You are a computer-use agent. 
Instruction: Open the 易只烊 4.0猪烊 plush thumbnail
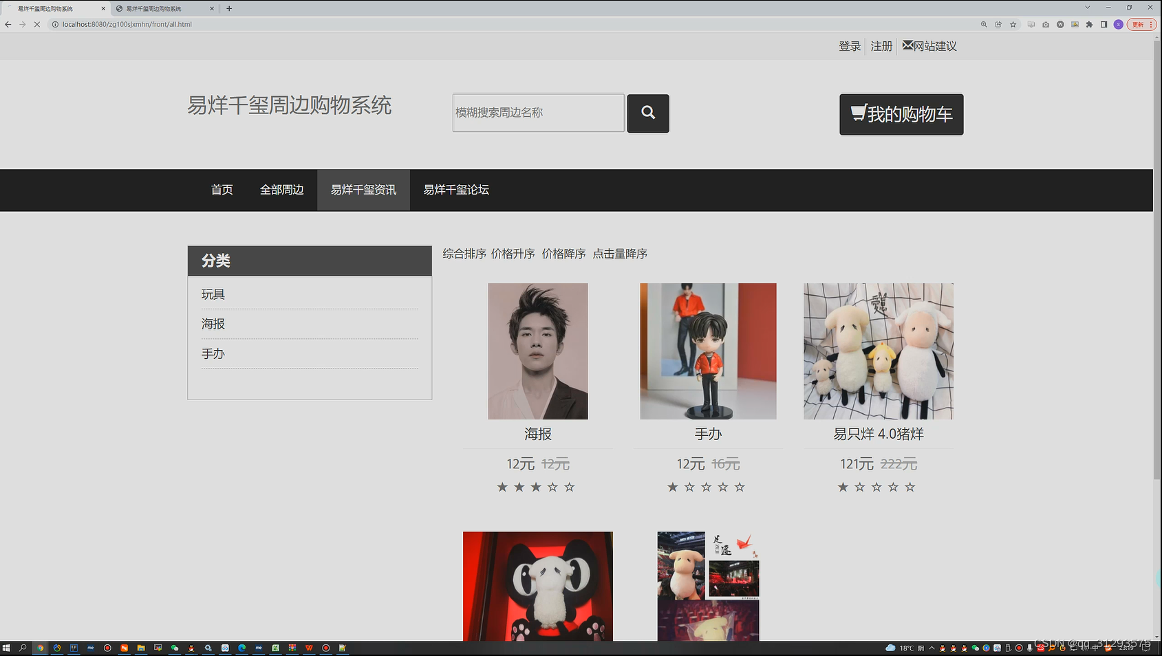tap(879, 351)
